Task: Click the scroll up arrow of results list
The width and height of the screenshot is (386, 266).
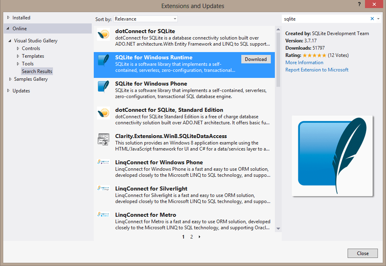Action: pos(278,29)
